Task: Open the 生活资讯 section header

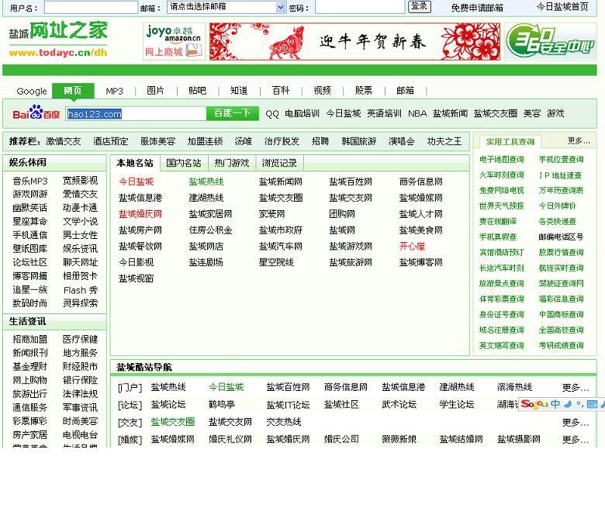Action: [27, 321]
